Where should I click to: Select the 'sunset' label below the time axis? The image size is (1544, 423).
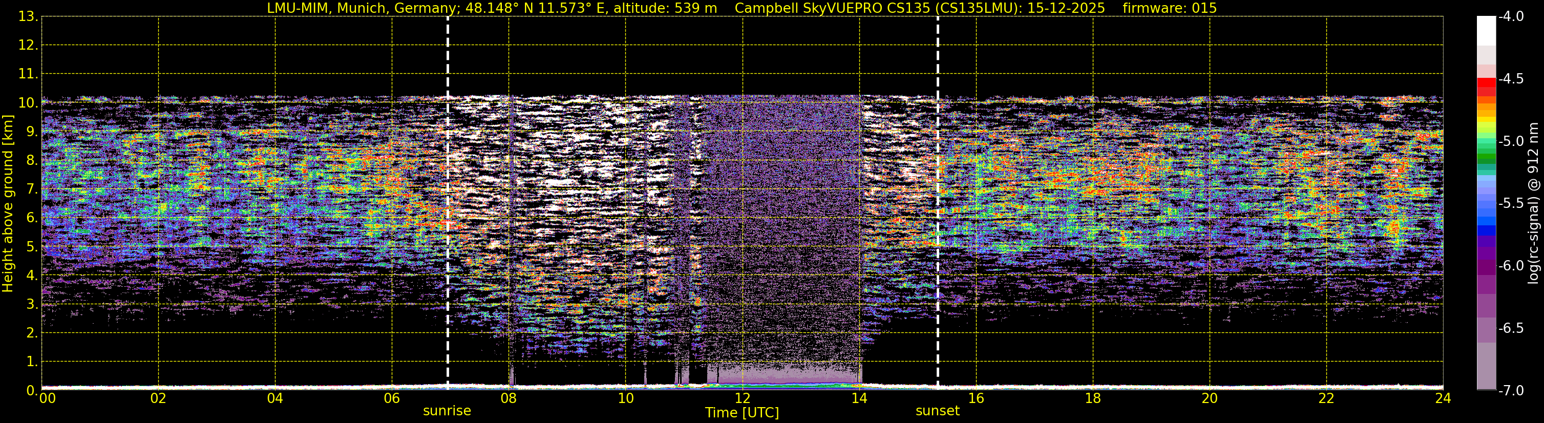click(x=938, y=411)
